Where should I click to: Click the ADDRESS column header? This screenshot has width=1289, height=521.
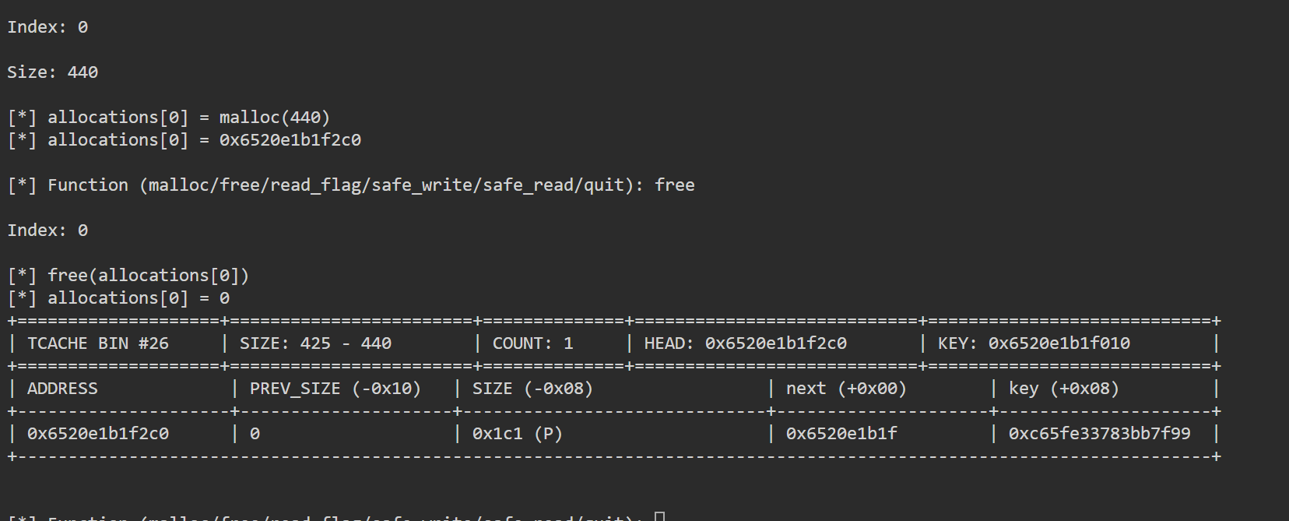[62, 389]
